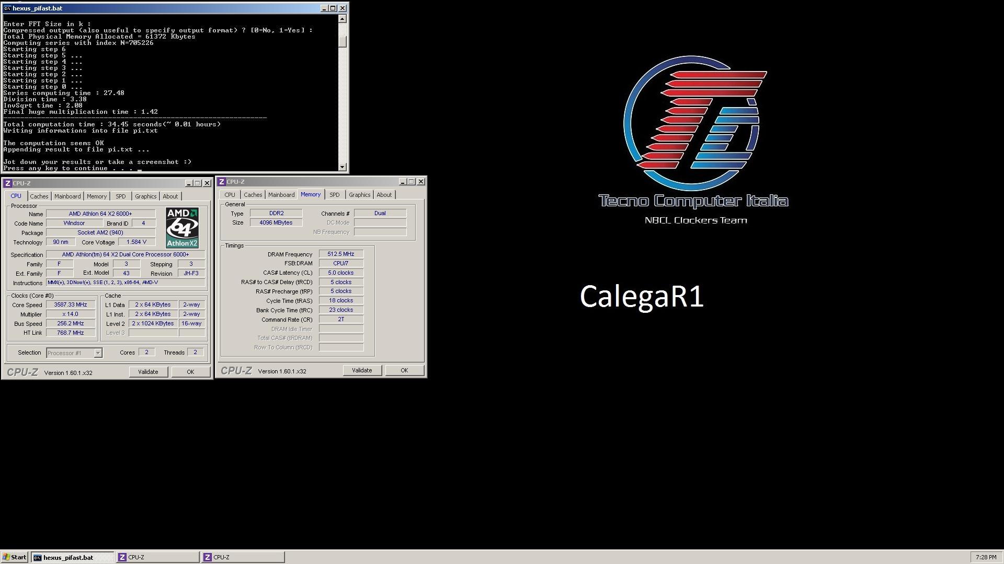This screenshot has width=1004, height=564.
Task: Click OK in the left CPU-Z window
Action: pos(190,372)
